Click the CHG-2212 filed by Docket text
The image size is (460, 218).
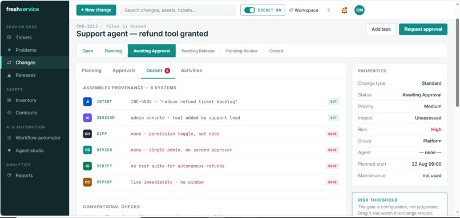pyautogui.click(x=111, y=26)
